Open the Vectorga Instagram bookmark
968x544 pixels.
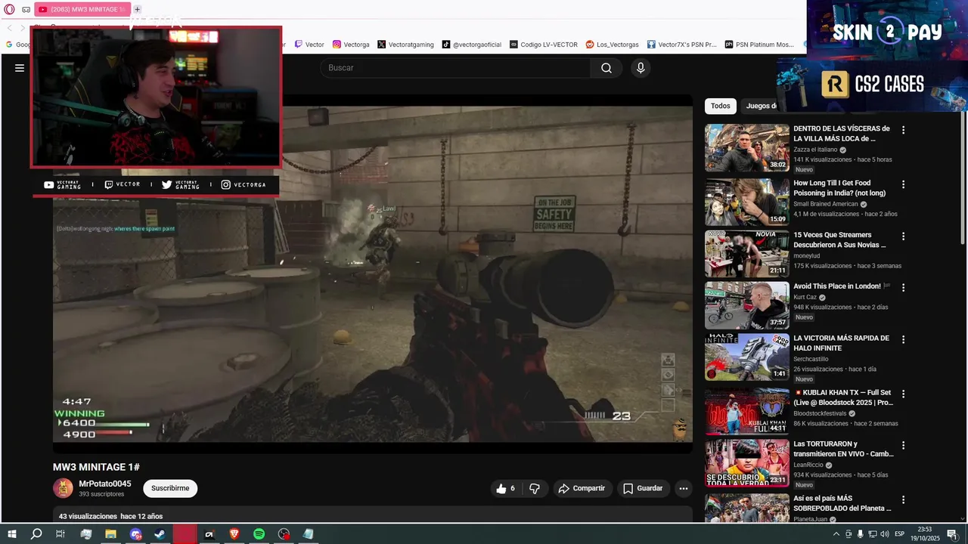tap(352, 45)
